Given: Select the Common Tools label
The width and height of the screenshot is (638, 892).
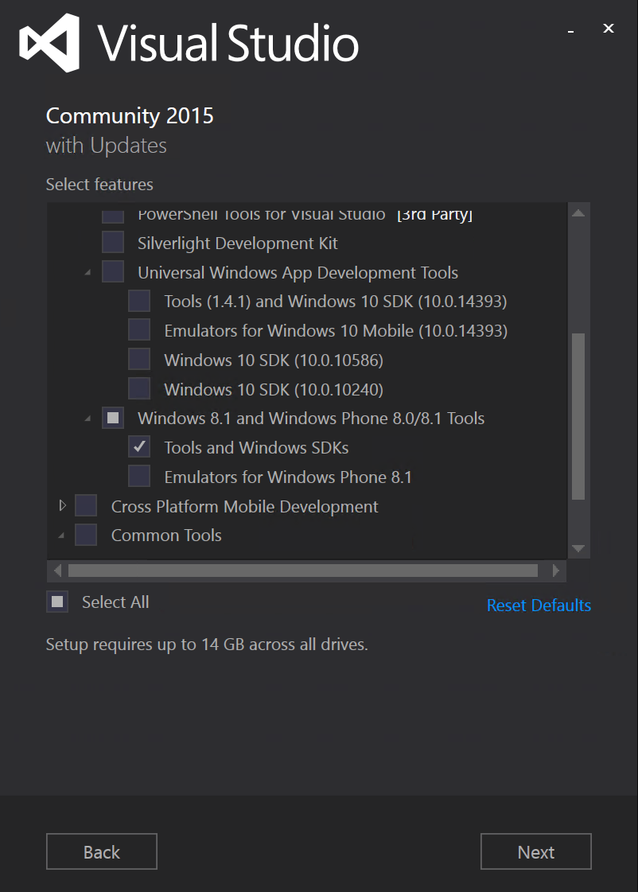Looking at the screenshot, I should (x=166, y=536).
